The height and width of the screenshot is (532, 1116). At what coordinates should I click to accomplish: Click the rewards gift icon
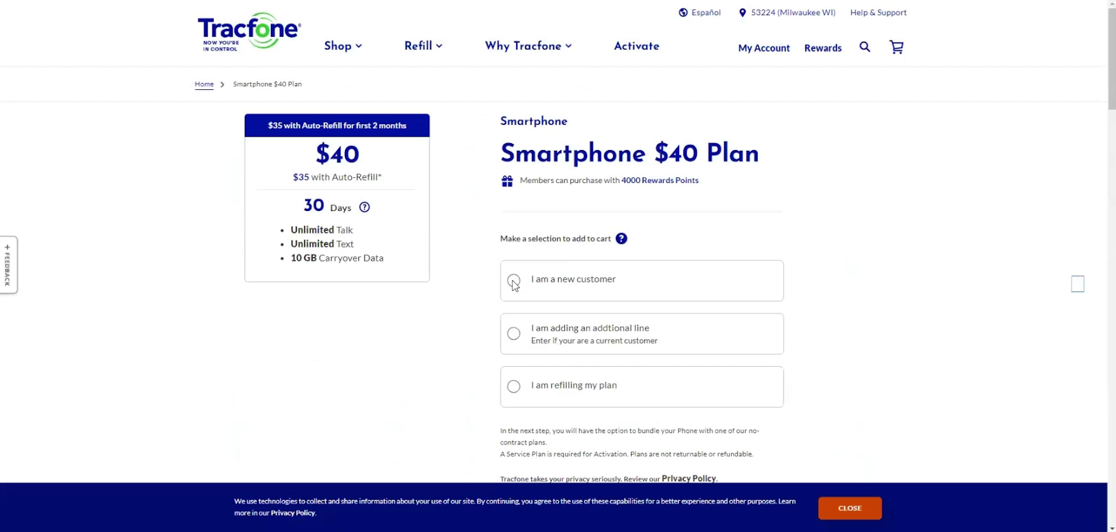[507, 181]
